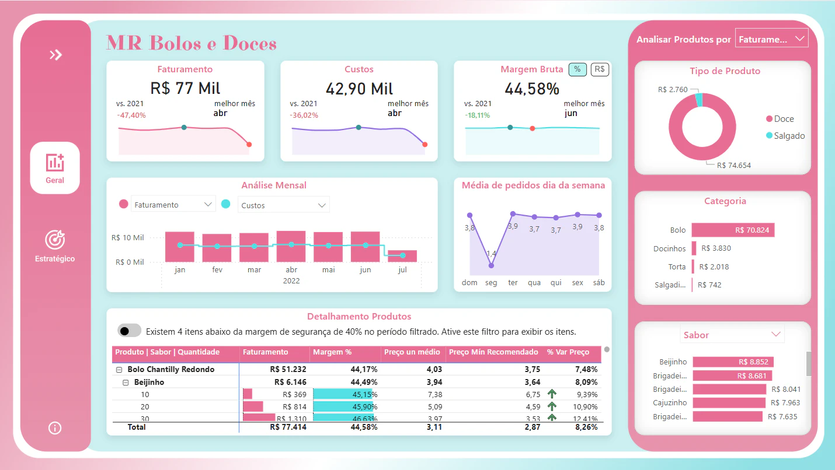Click the Sabor chart scrollbar

pyautogui.click(x=809, y=364)
